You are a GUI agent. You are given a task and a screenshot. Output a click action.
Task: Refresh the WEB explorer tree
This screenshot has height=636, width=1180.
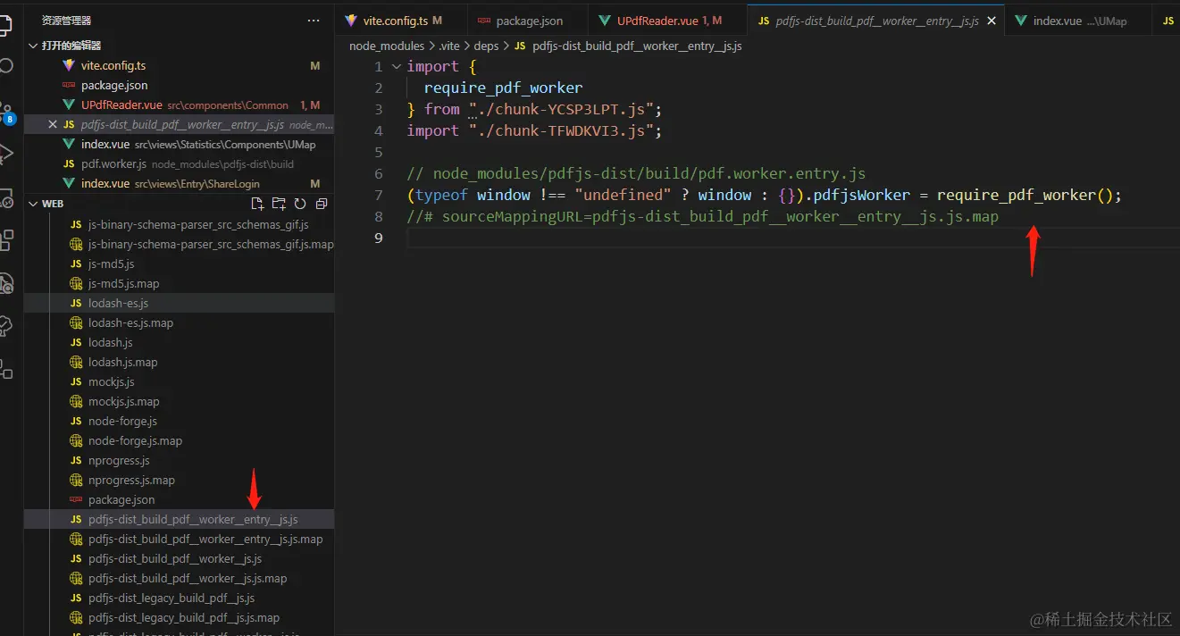pos(300,204)
